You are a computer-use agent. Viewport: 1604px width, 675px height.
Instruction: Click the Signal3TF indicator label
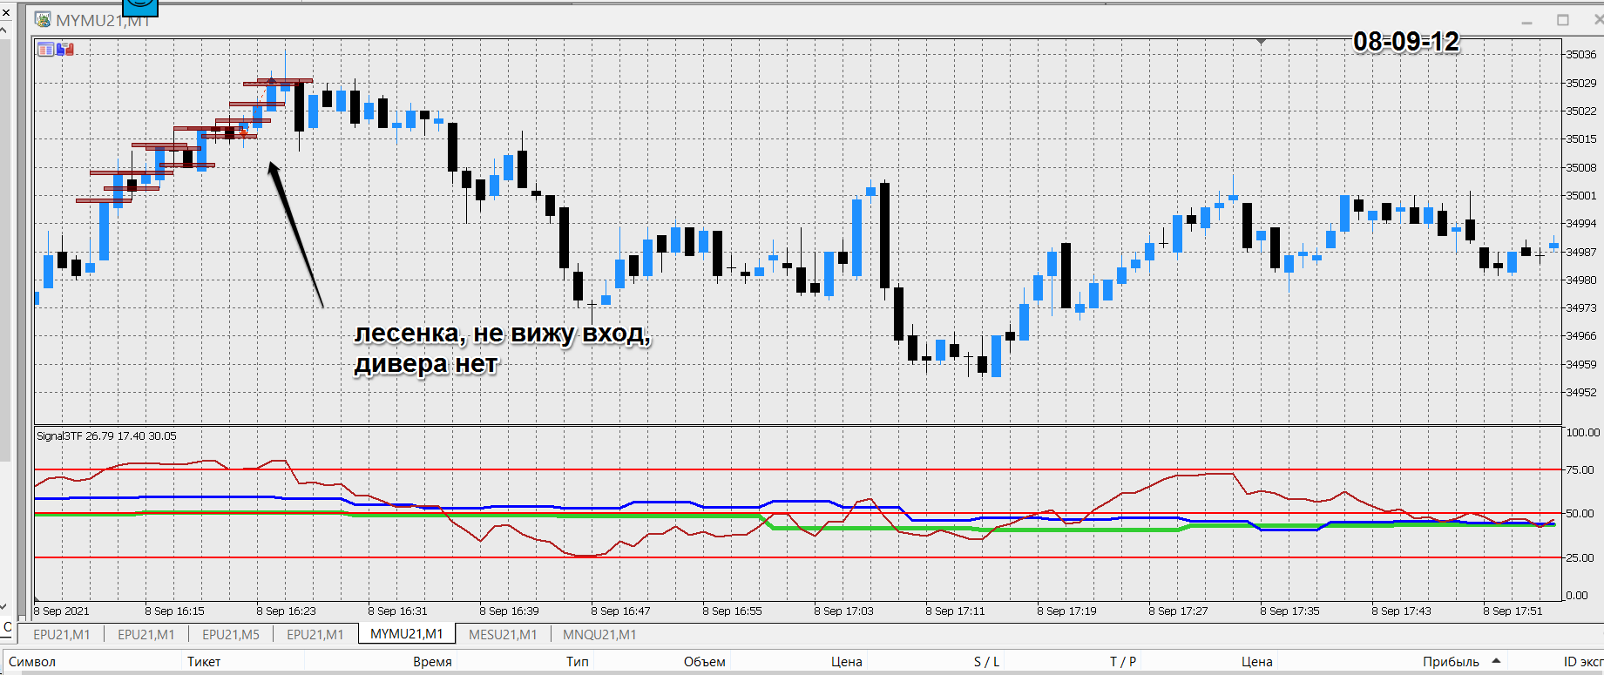click(106, 436)
